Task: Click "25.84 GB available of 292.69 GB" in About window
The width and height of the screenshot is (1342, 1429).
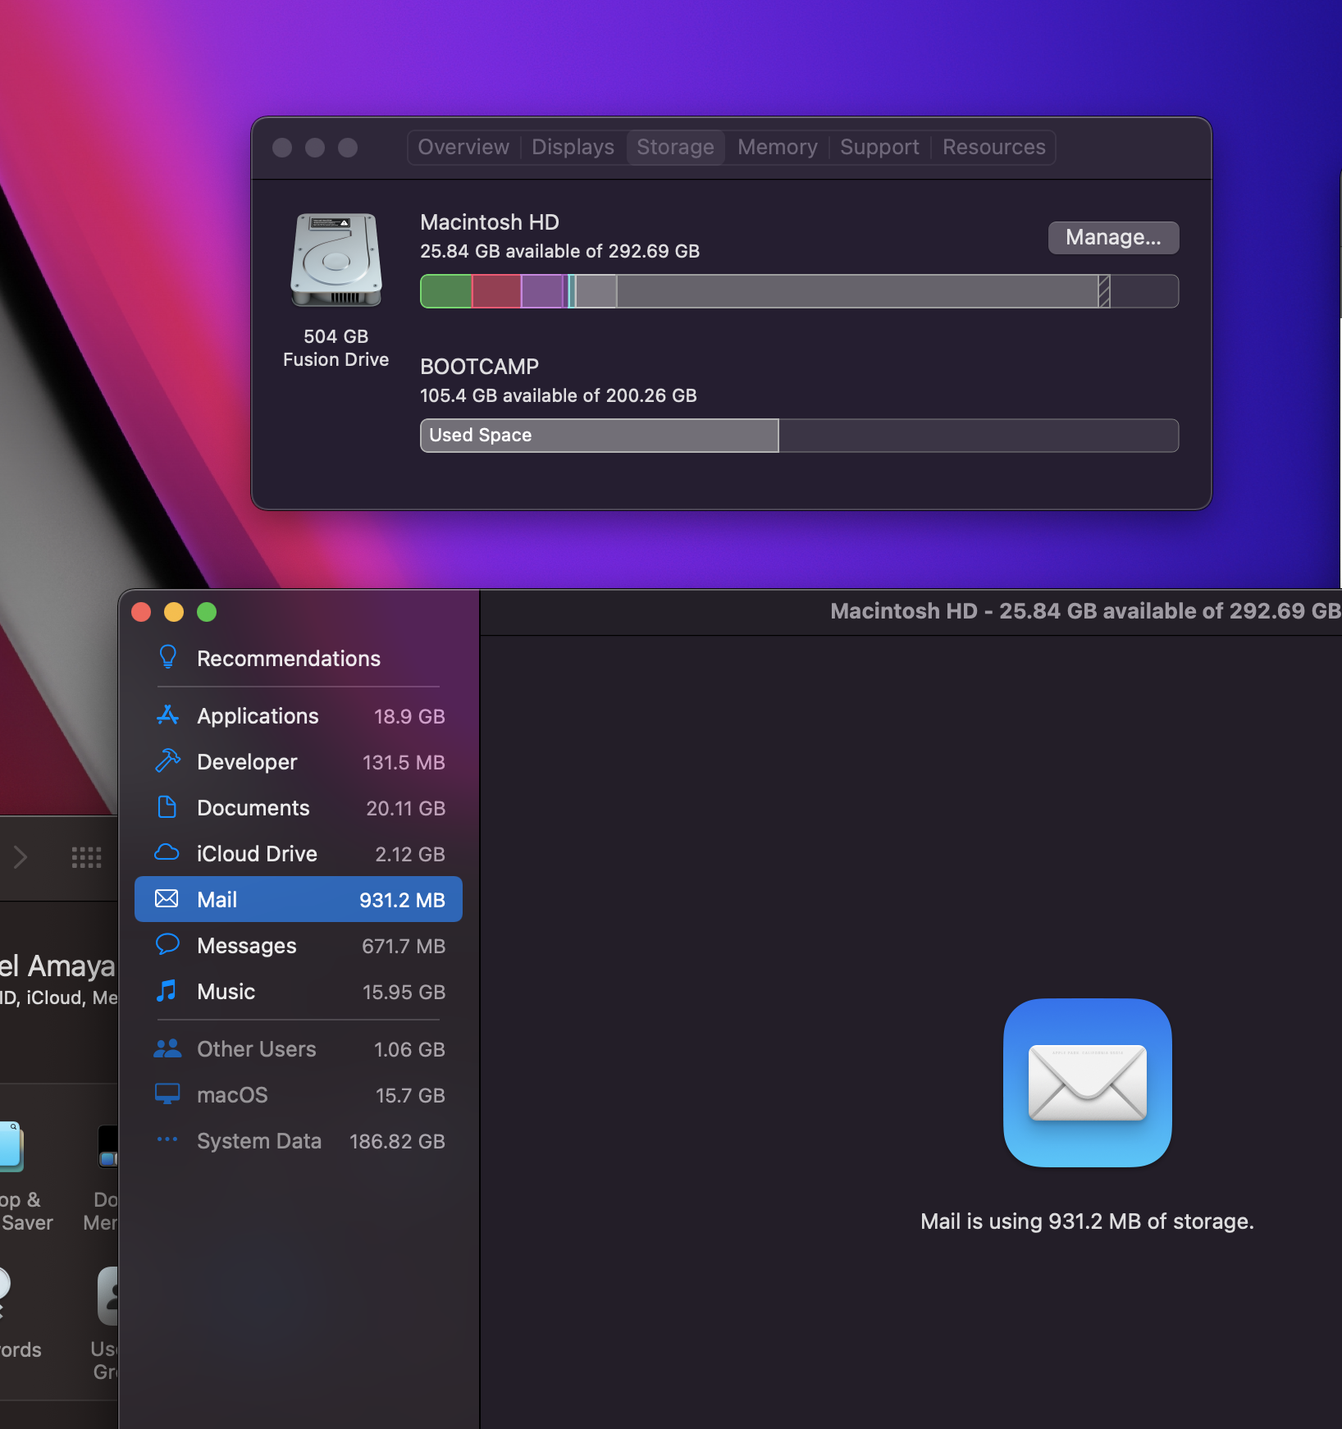Action: click(560, 251)
